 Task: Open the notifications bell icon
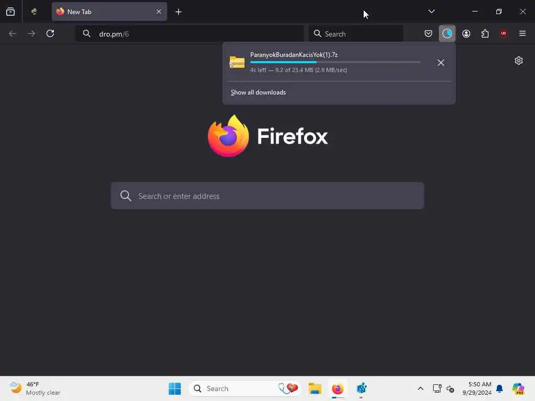tap(499, 388)
